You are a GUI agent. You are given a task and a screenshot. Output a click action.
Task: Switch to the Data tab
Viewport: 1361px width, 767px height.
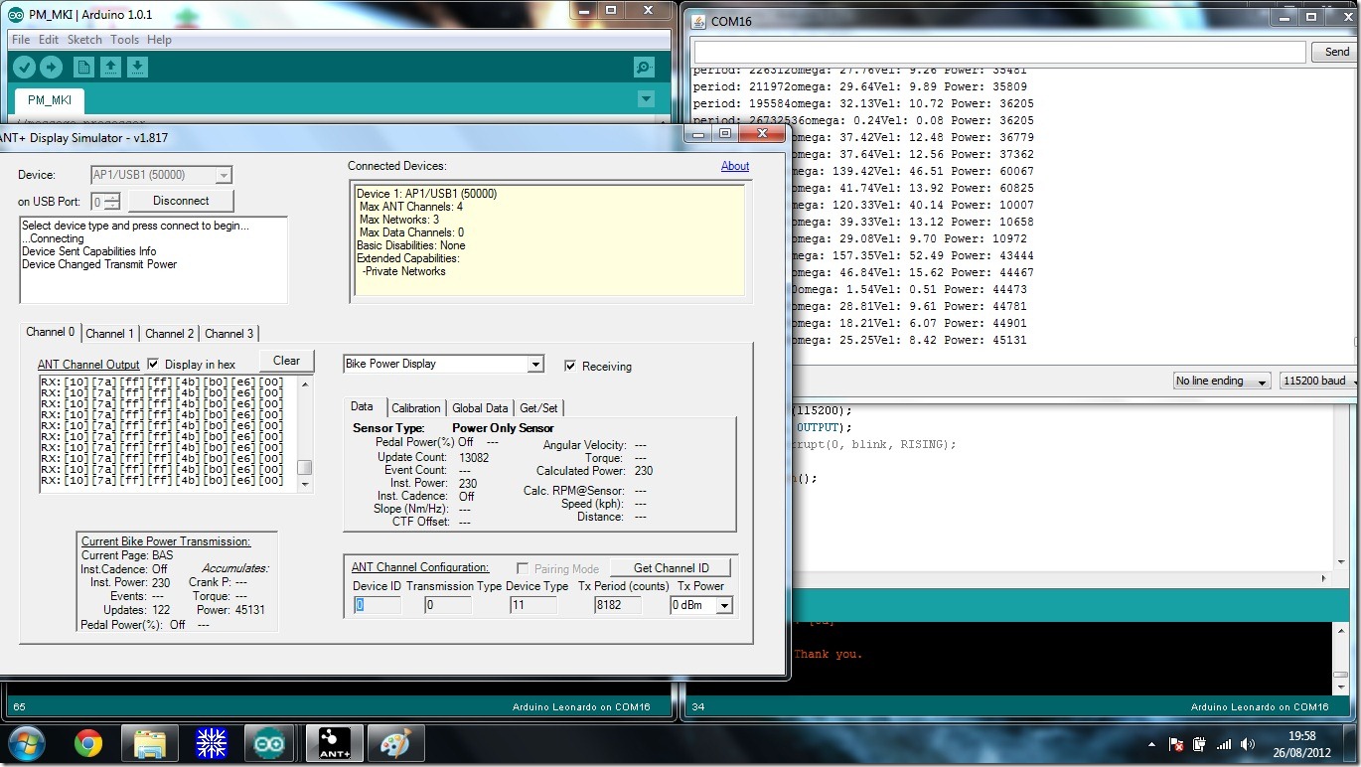[363, 407]
